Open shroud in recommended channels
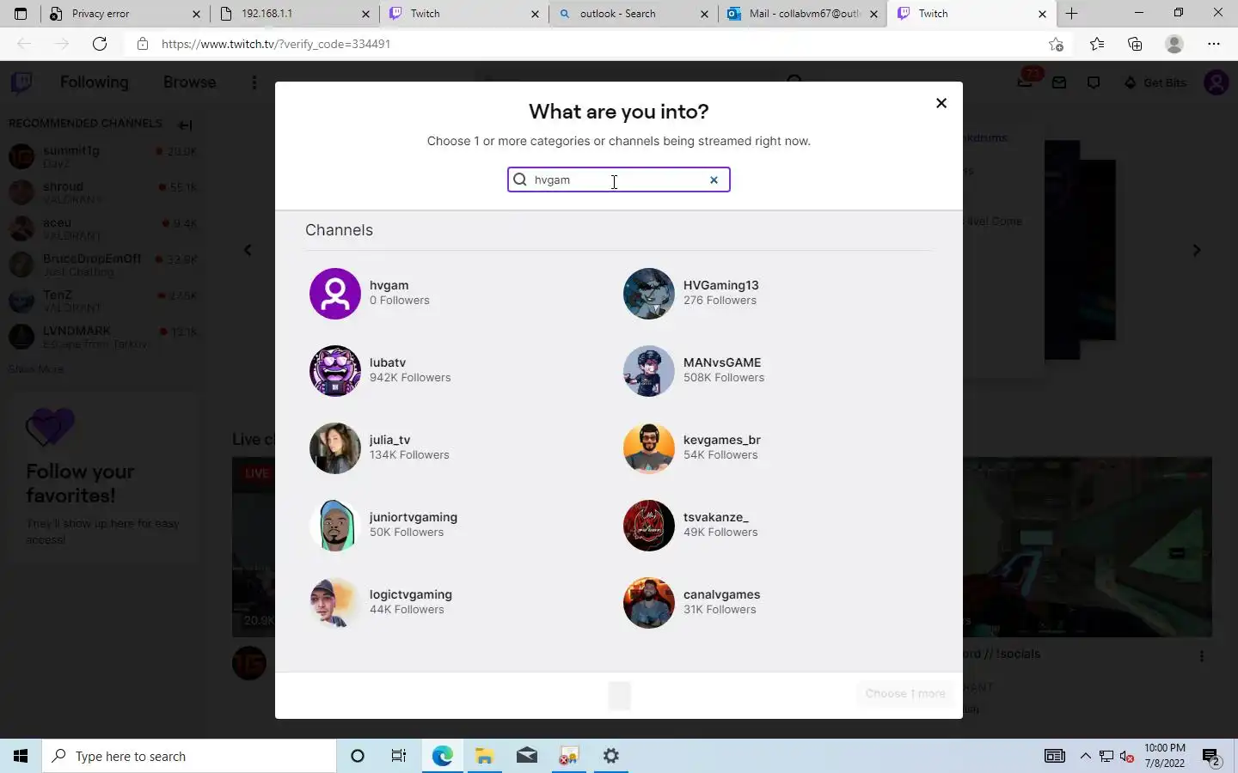This screenshot has height=773, width=1238. pyautogui.click(x=103, y=192)
